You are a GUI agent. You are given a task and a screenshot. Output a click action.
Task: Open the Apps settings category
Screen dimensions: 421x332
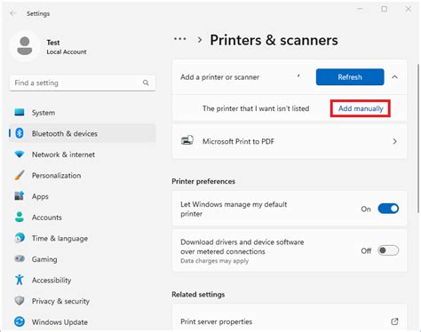click(x=83, y=196)
